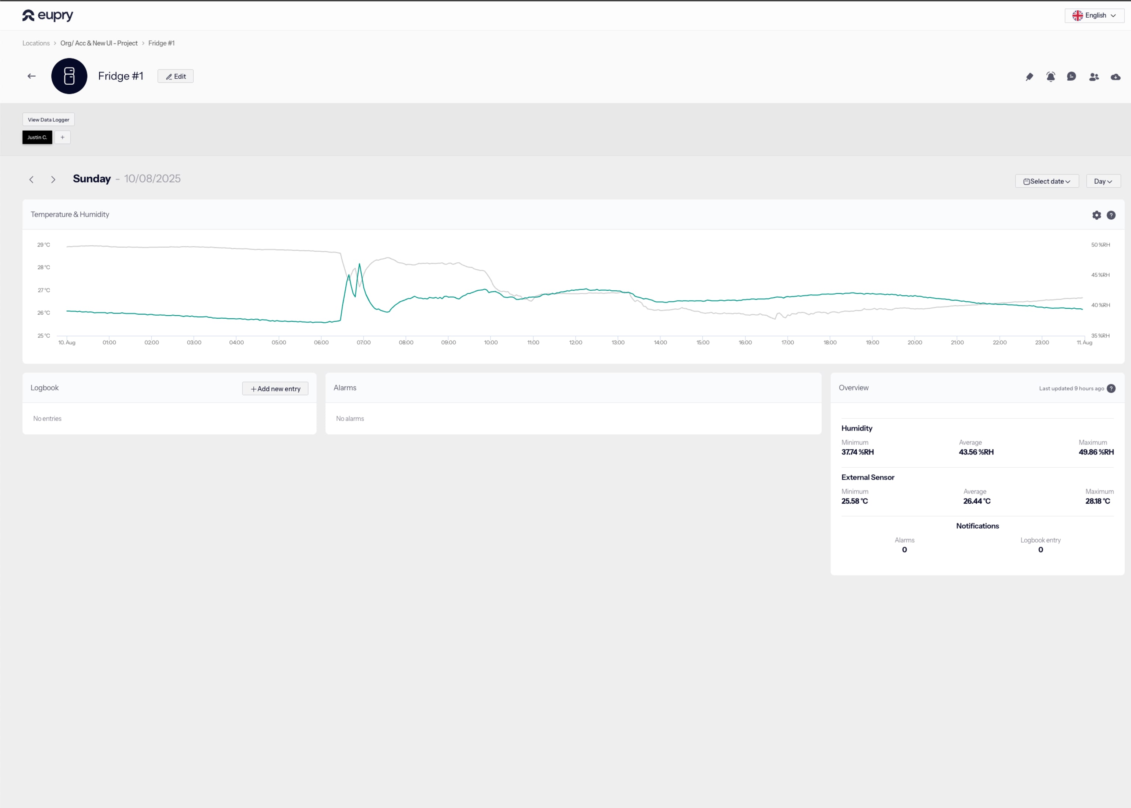Image resolution: width=1131 pixels, height=808 pixels.
Task: Open the users group icon
Action: (x=1094, y=77)
